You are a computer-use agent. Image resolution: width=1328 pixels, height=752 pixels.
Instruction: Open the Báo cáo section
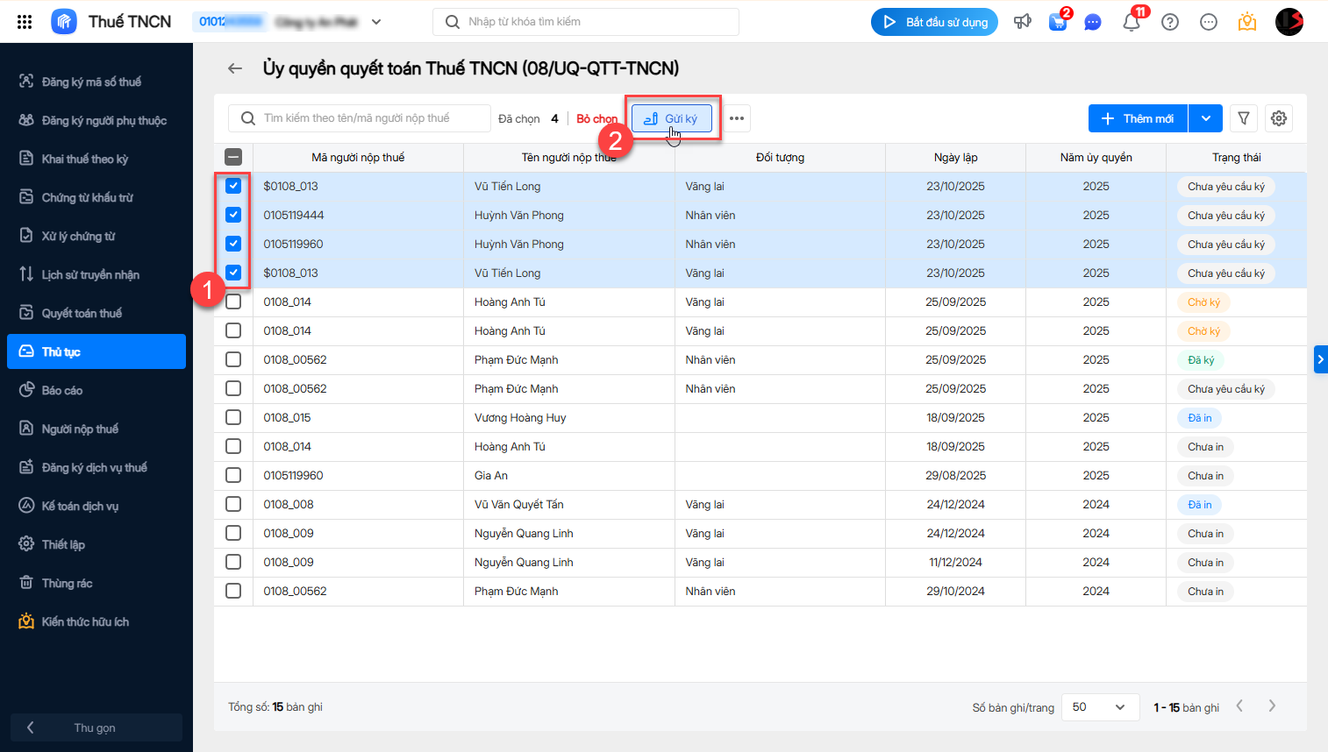[x=96, y=390]
